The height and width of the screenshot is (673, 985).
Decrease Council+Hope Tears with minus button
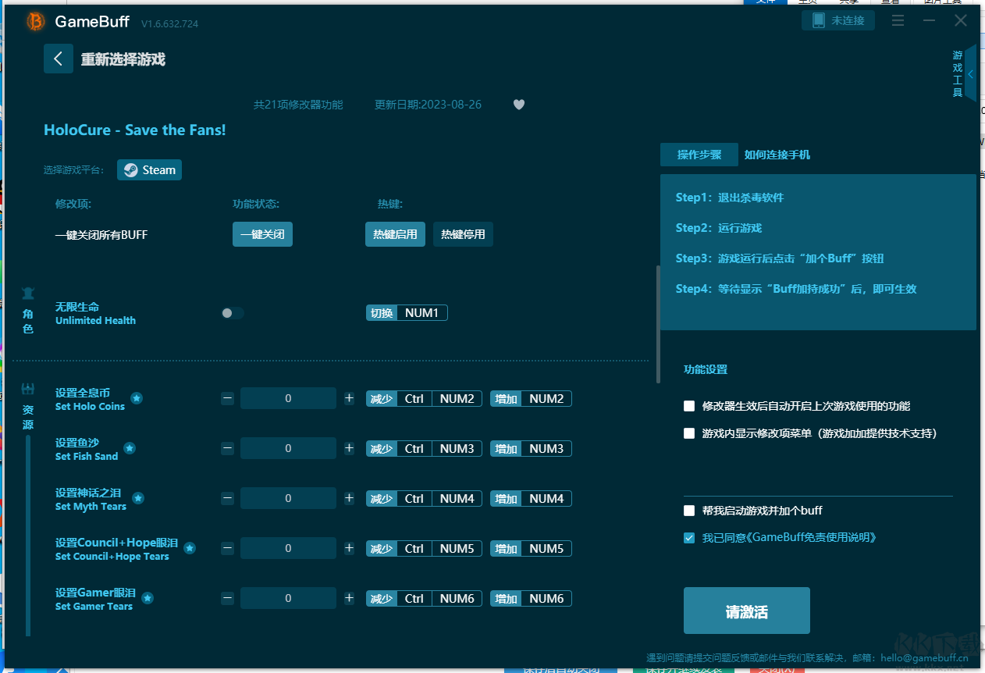pos(227,548)
